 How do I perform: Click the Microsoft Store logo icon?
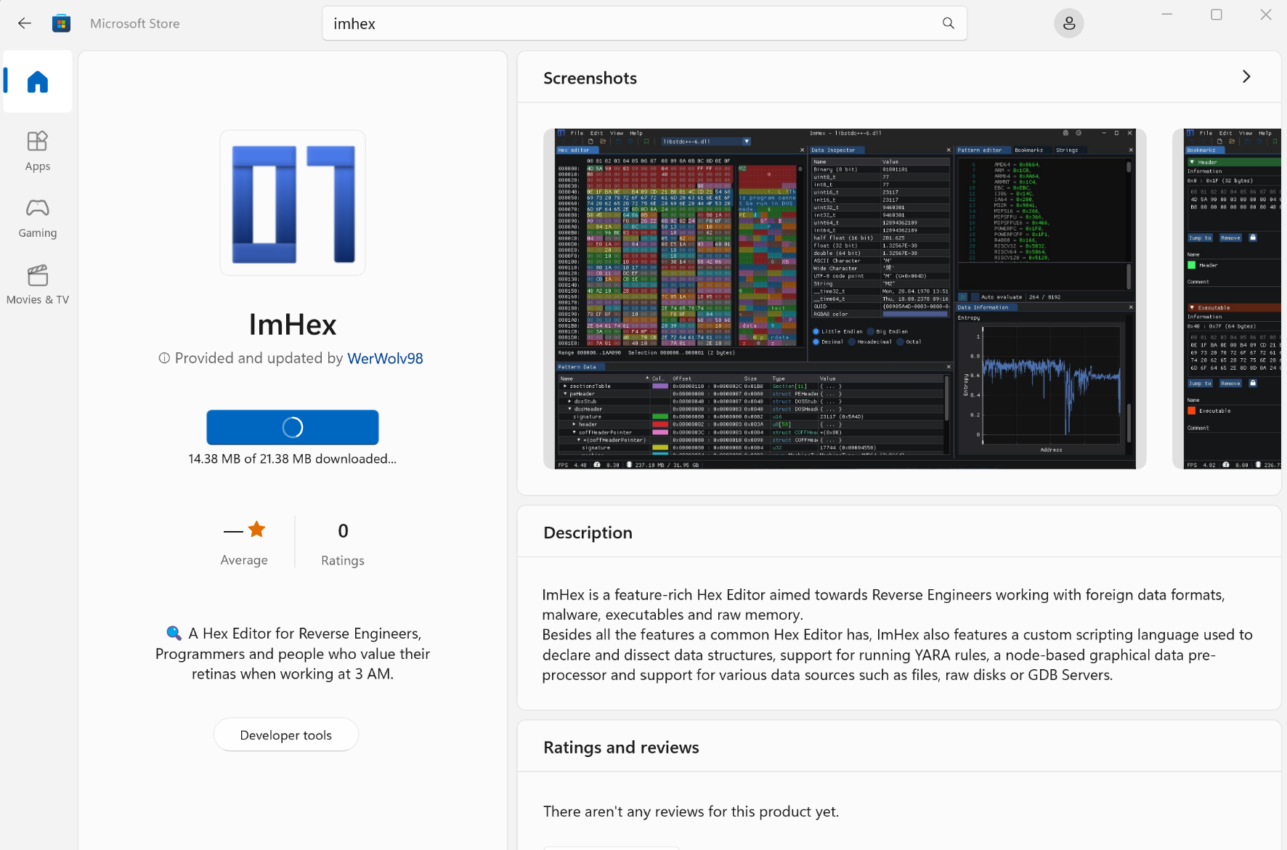[61, 23]
